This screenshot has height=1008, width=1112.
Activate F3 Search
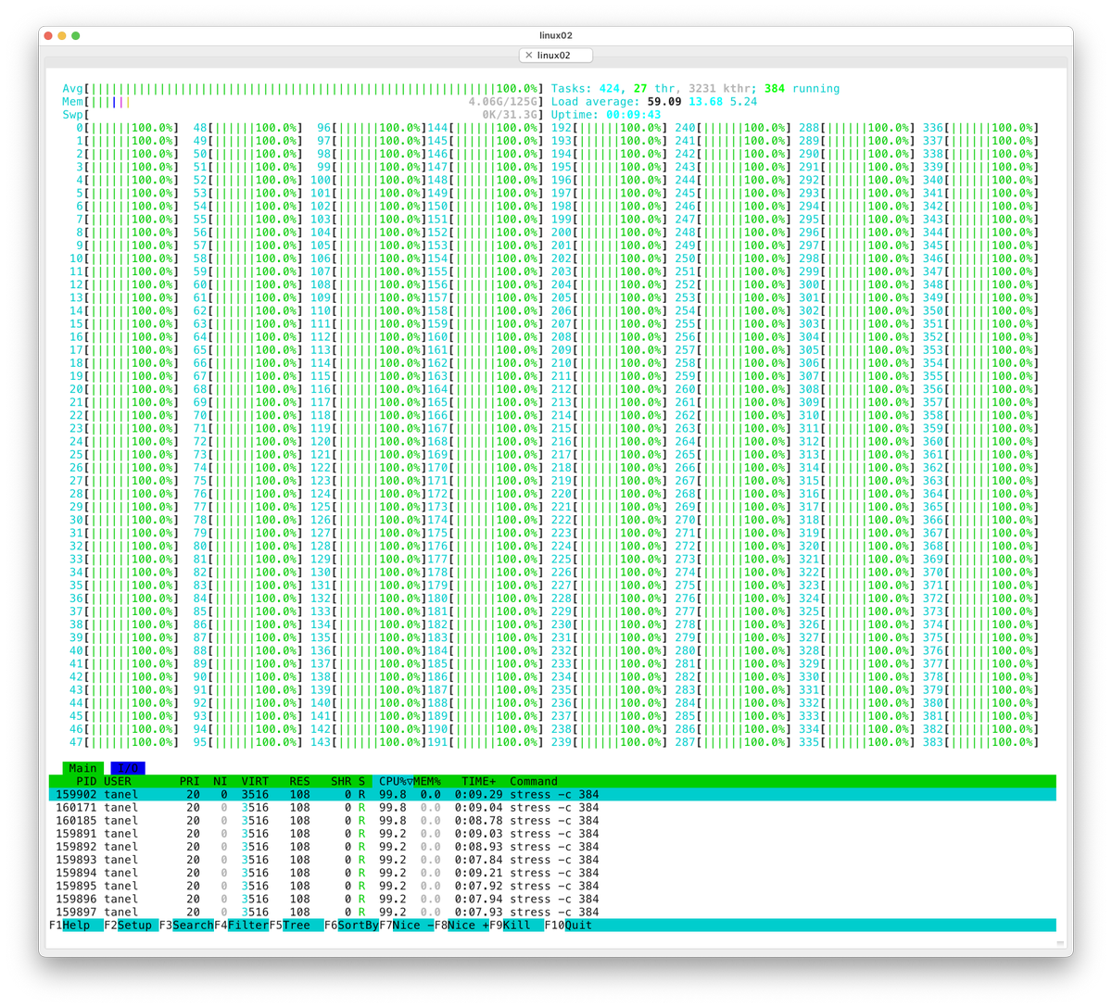point(186,926)
